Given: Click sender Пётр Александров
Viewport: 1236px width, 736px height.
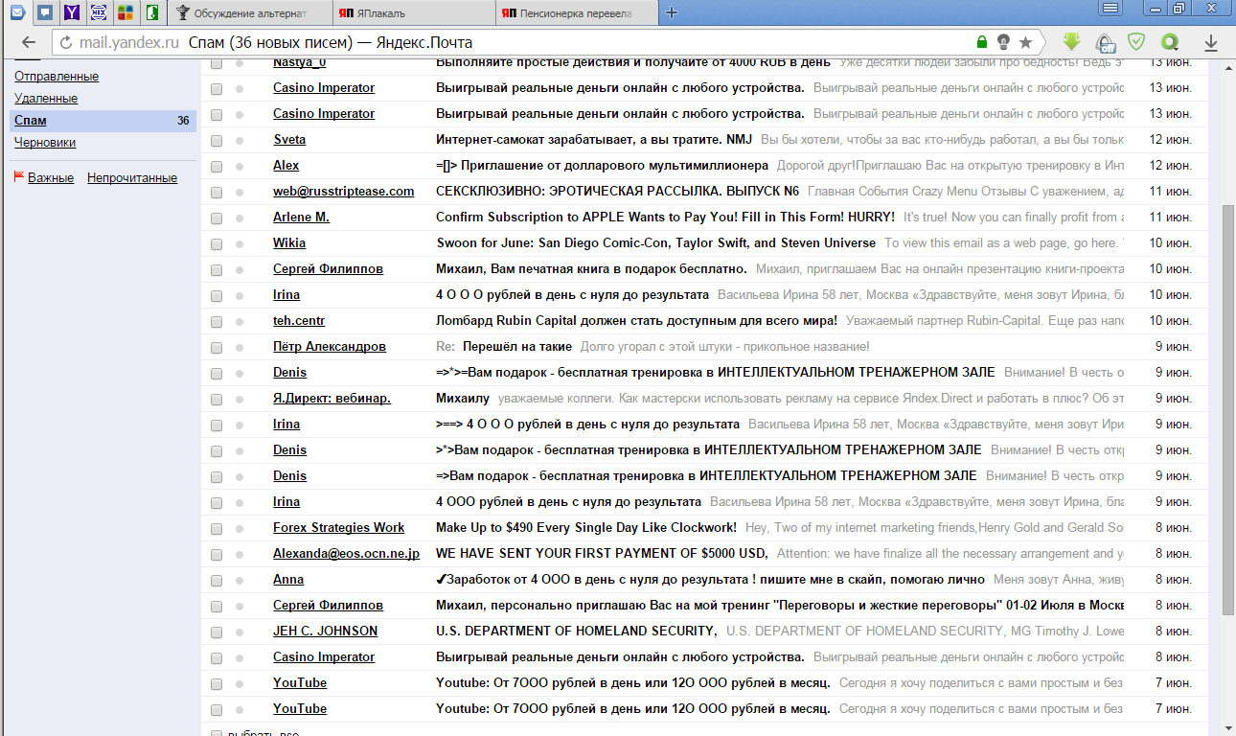Looking at the screenshot, I should pyautogui.click(x=330, y=347).
